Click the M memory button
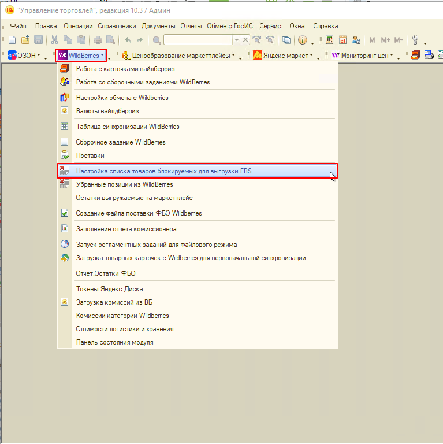The height and width of the screenshot is (444, 443). pos(373,40)
